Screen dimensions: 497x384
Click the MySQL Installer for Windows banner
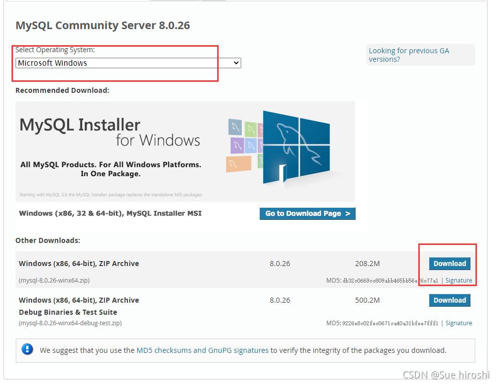coord(185,152)
